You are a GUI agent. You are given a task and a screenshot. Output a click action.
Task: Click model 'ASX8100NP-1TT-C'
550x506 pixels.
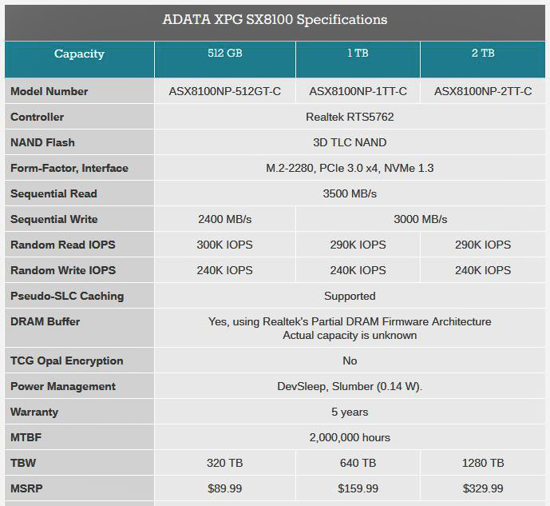tap(358, 91)
